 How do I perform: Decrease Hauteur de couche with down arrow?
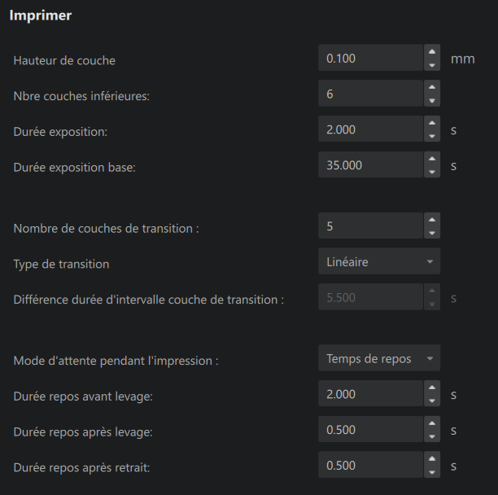pyautogui.click(x=432, y=65)
